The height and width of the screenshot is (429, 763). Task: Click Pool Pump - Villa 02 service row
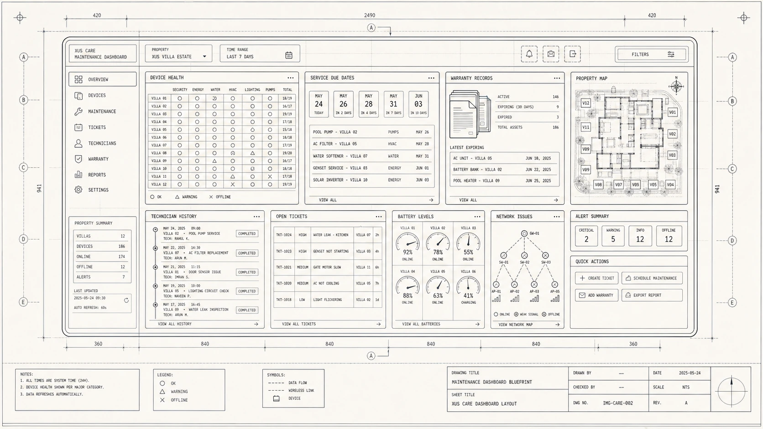click(371, 132)
